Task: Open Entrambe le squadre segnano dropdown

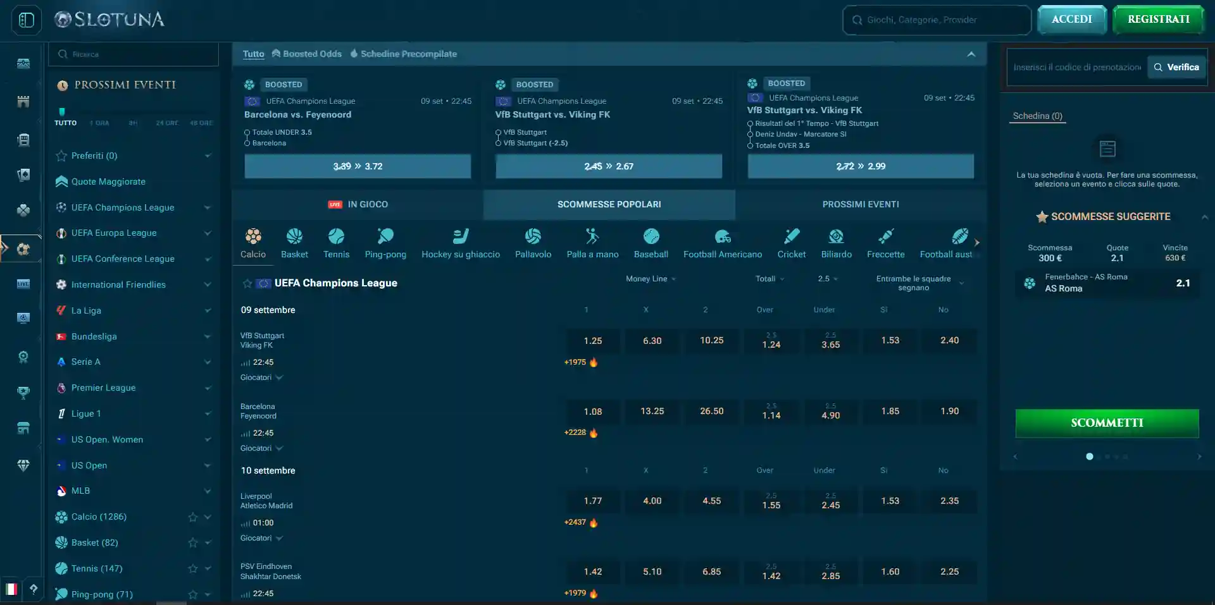Action: (x=919, y=283)
